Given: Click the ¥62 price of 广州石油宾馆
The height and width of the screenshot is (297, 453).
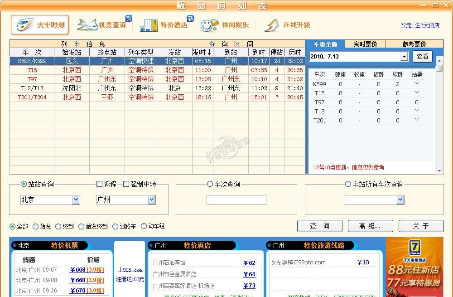Looking at the screenshot, I should click(249, 263).
